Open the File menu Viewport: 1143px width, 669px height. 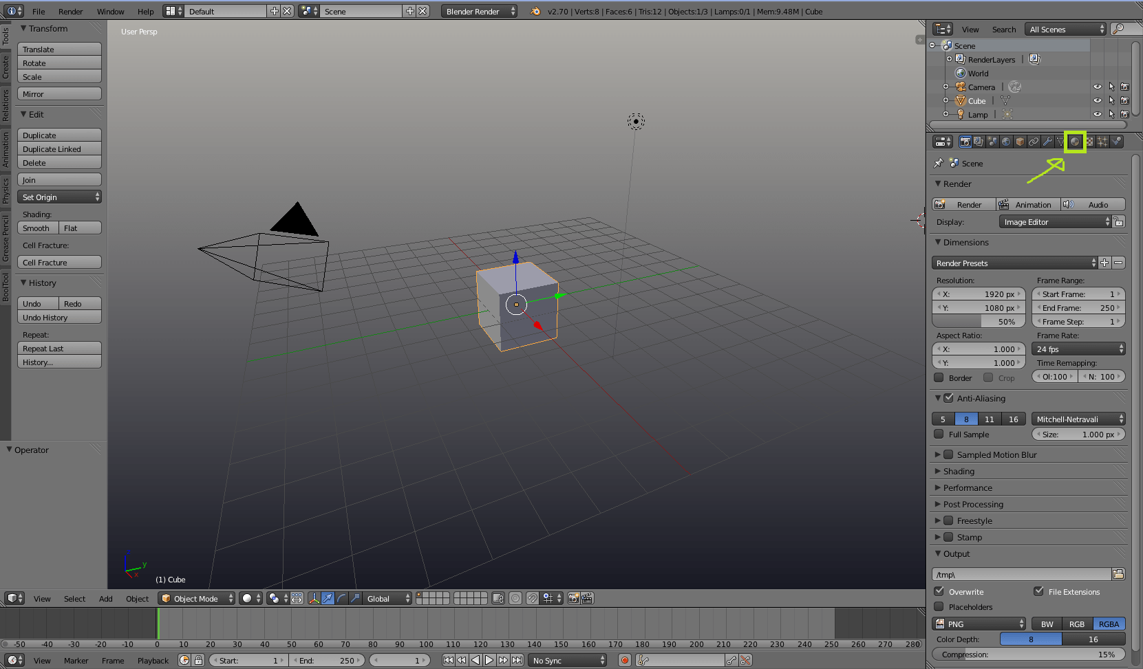click(x=38, y=11)
